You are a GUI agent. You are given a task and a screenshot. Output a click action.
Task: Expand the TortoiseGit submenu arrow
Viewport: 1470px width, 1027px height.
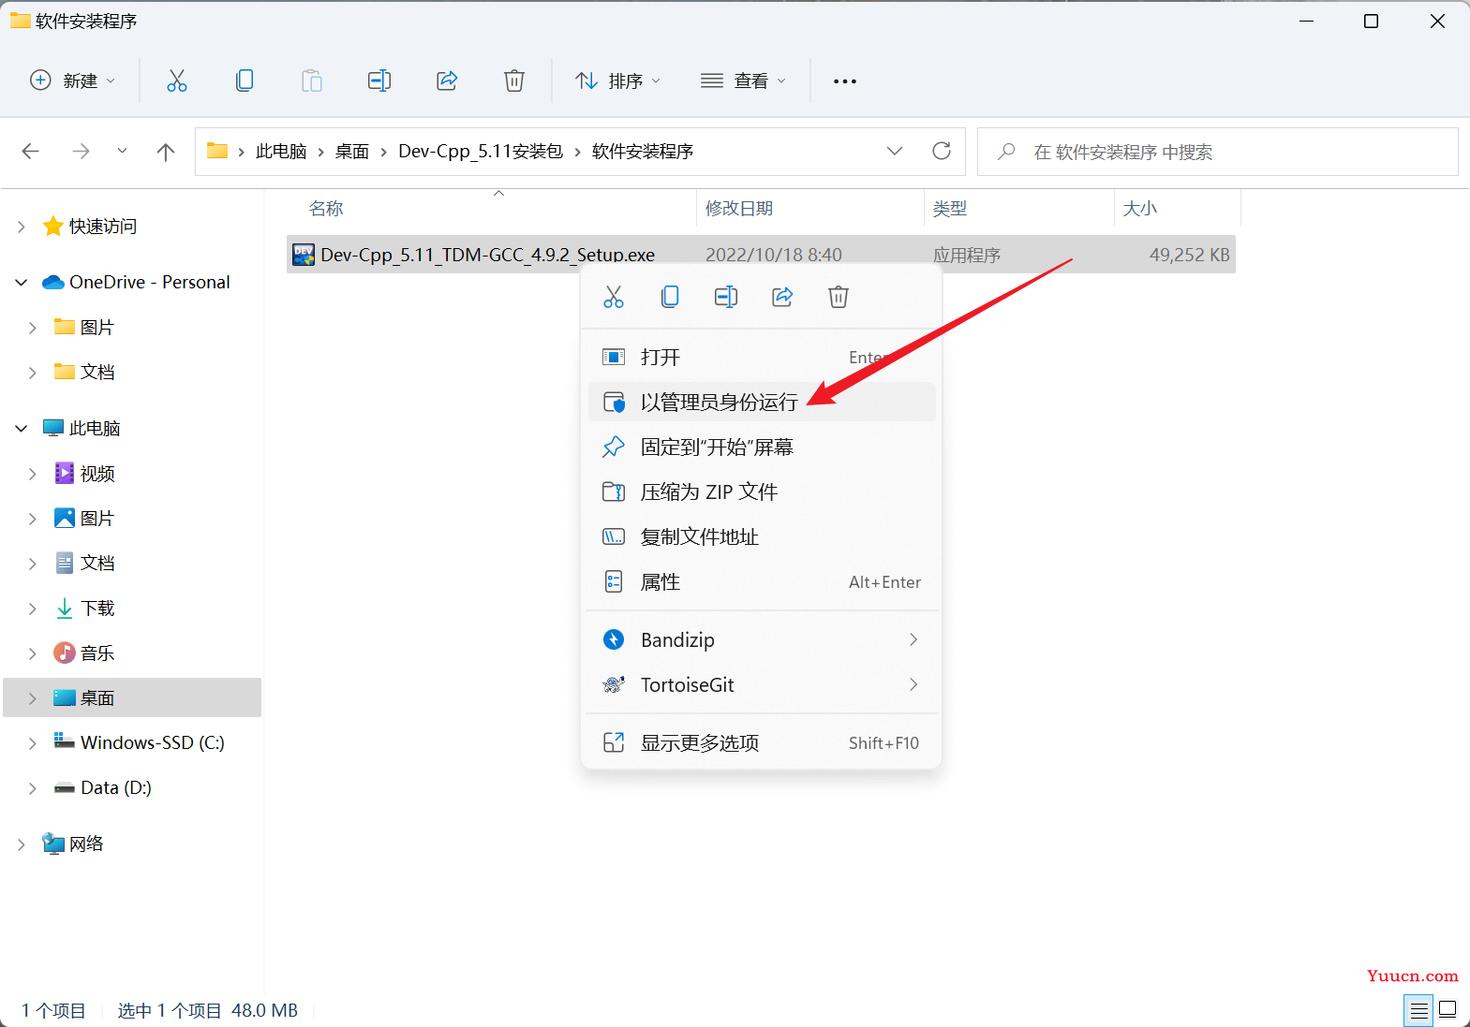913,684
